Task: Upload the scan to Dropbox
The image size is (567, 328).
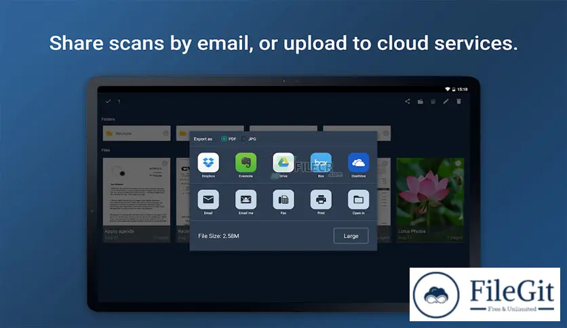Action: point(208,163)
